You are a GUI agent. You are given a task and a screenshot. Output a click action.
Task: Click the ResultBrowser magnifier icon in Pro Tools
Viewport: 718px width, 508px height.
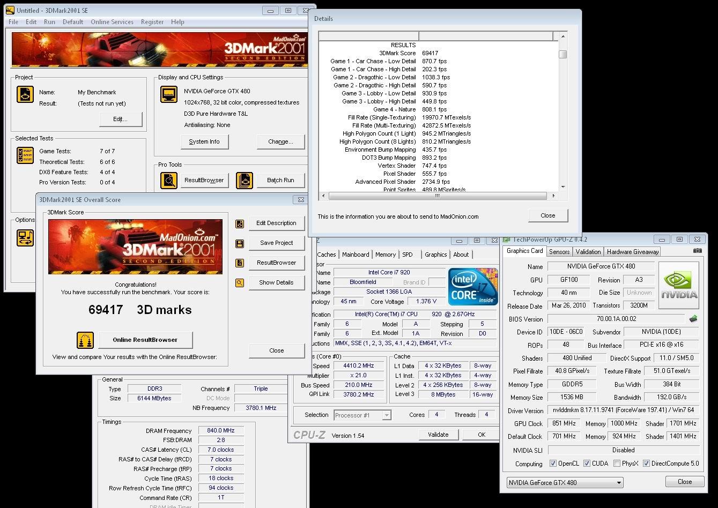click(169, 180)
